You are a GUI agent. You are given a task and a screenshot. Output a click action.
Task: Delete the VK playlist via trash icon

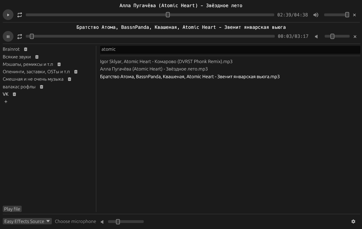[14, 94]
